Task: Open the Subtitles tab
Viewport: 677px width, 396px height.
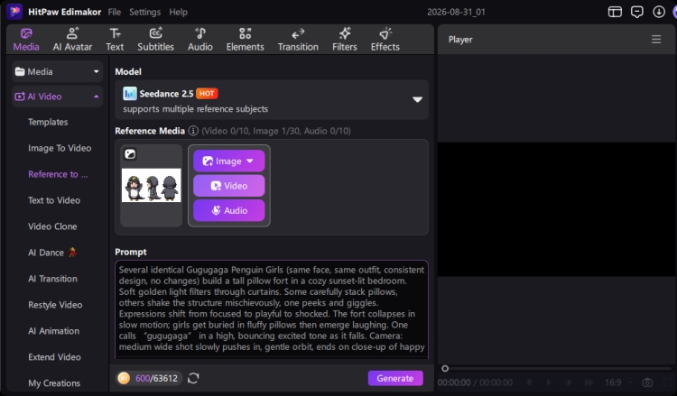Action: (155, 40)
